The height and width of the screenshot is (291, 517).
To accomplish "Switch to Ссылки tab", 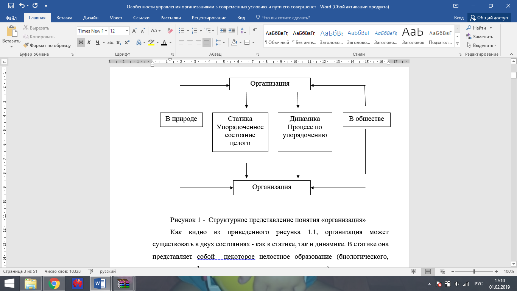I will (x=141, y=18).
